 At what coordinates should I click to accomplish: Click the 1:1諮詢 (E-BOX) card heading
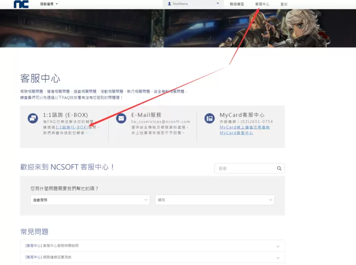point(65,115)
